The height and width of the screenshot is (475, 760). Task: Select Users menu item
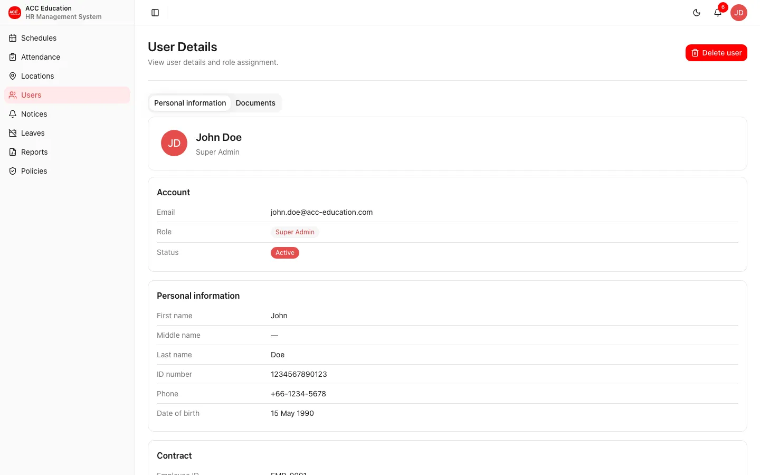67,95
